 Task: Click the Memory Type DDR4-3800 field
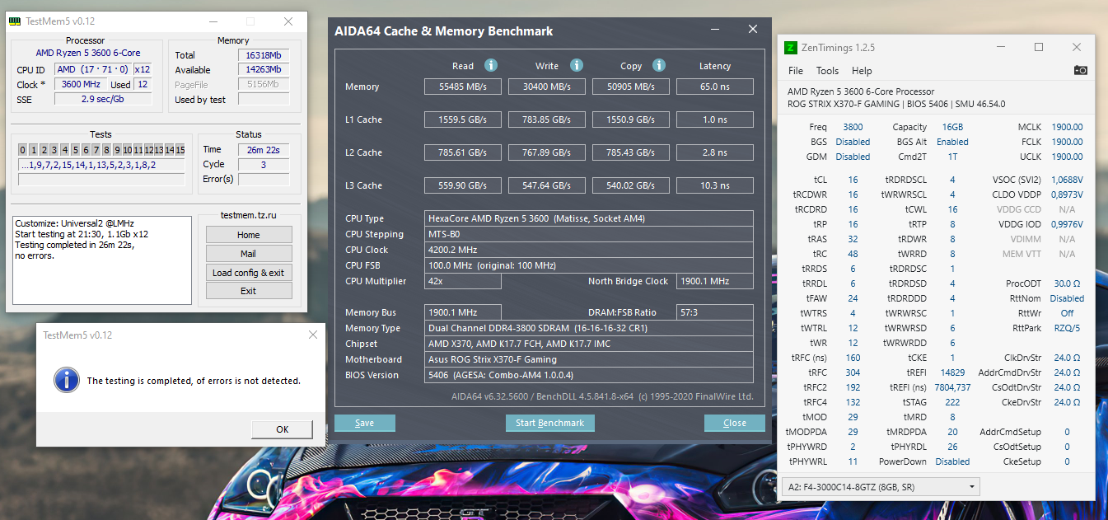[x=589, y=328]
